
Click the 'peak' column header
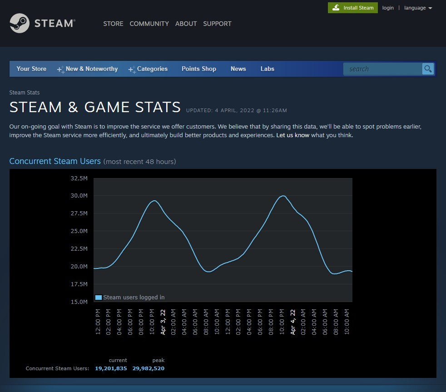click(x=159, y=360)
